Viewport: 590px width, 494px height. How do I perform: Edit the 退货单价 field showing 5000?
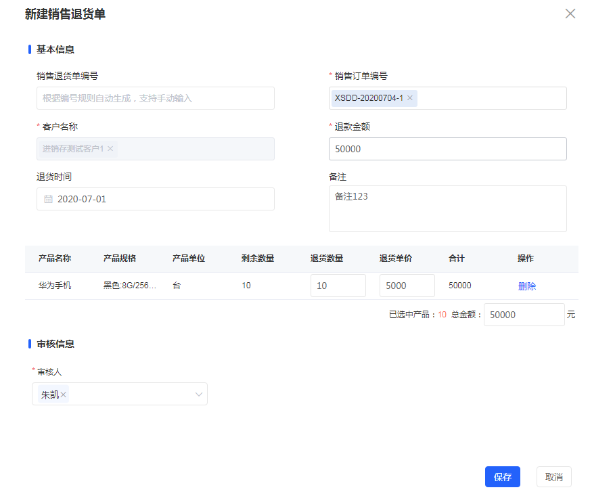(x=407, y=286)
